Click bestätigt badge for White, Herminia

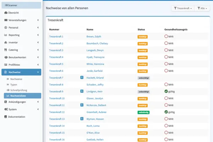point(142,64)
